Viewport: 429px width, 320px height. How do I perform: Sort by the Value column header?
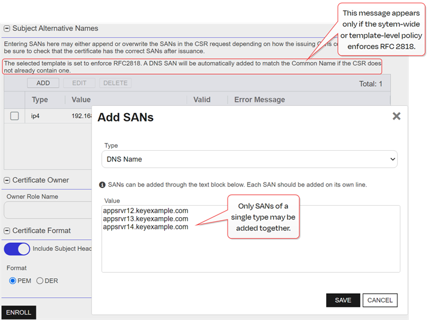pyautogui.click(x=81, y=100)
